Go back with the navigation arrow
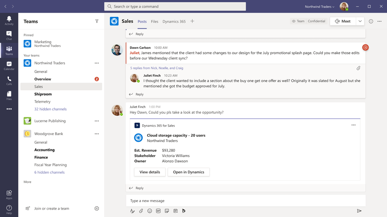The width and height of the screenshot is (387, 217). (x=5, y=6)
